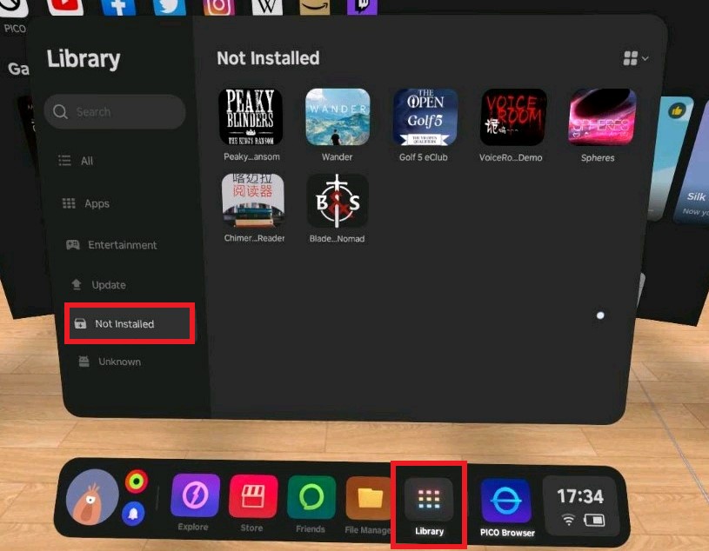Launch the Friends app

pos(311,498)
